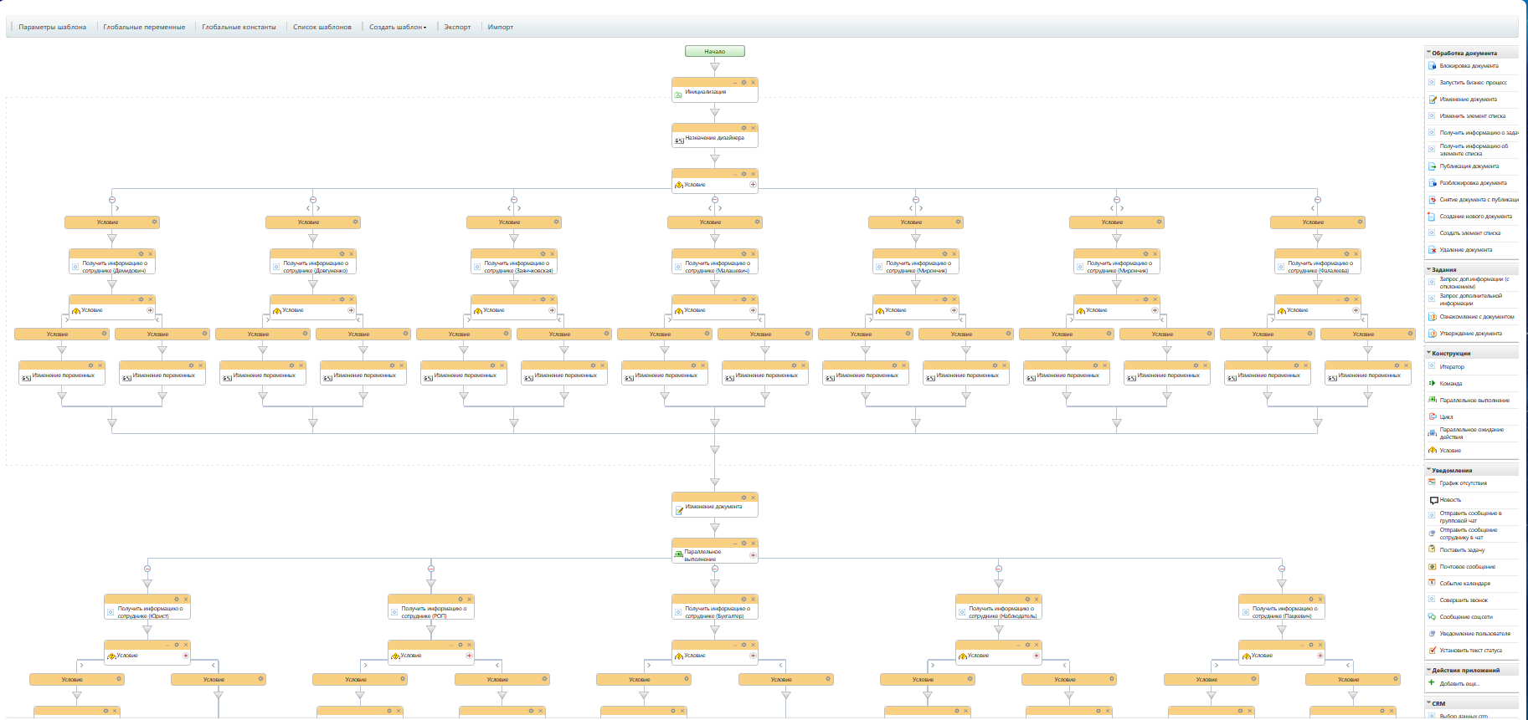Viewport: 1528px width, 720px height.
Task: Open Параметры шаблона menu item
Action: (x=52, y=27)
